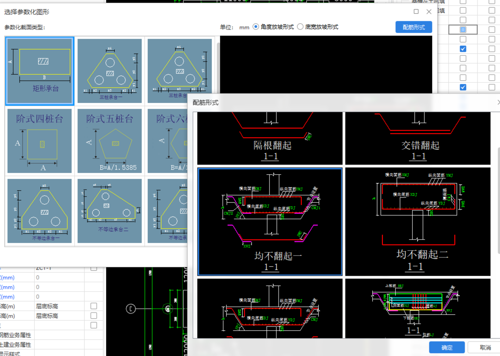Select the 隔根翻起 rebar form
The image size is (500, 356).
tap(270, 138)
